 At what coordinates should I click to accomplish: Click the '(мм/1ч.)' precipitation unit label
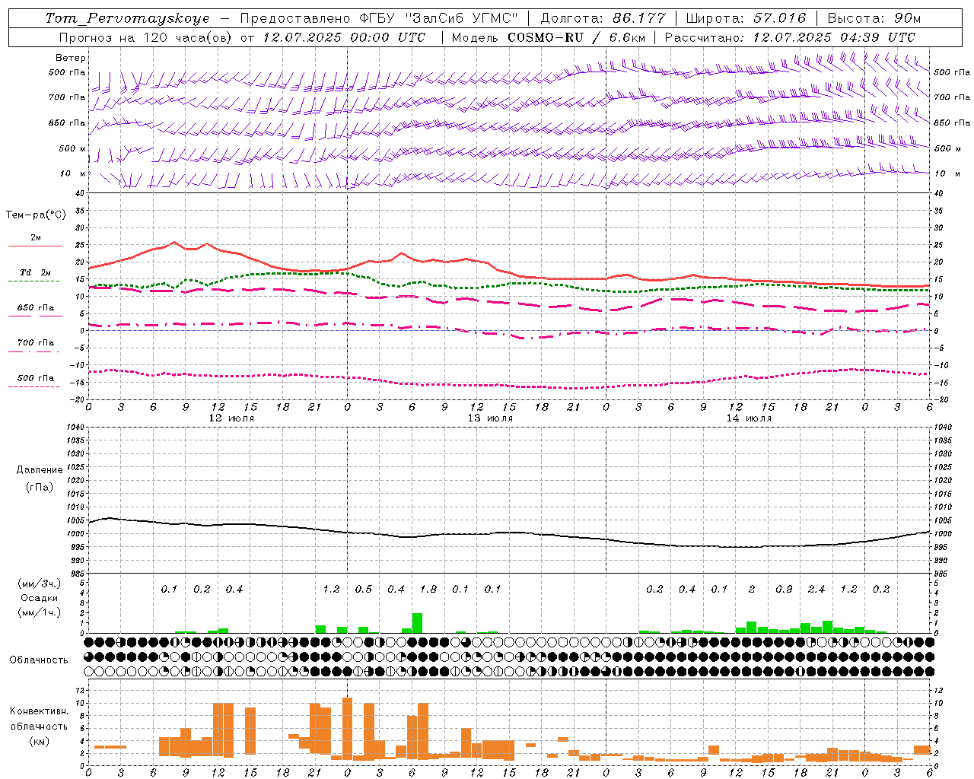39,612
